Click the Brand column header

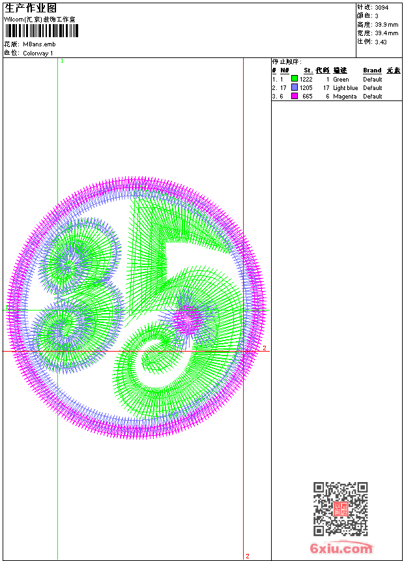pyautogui.click(x=372, y=70)
